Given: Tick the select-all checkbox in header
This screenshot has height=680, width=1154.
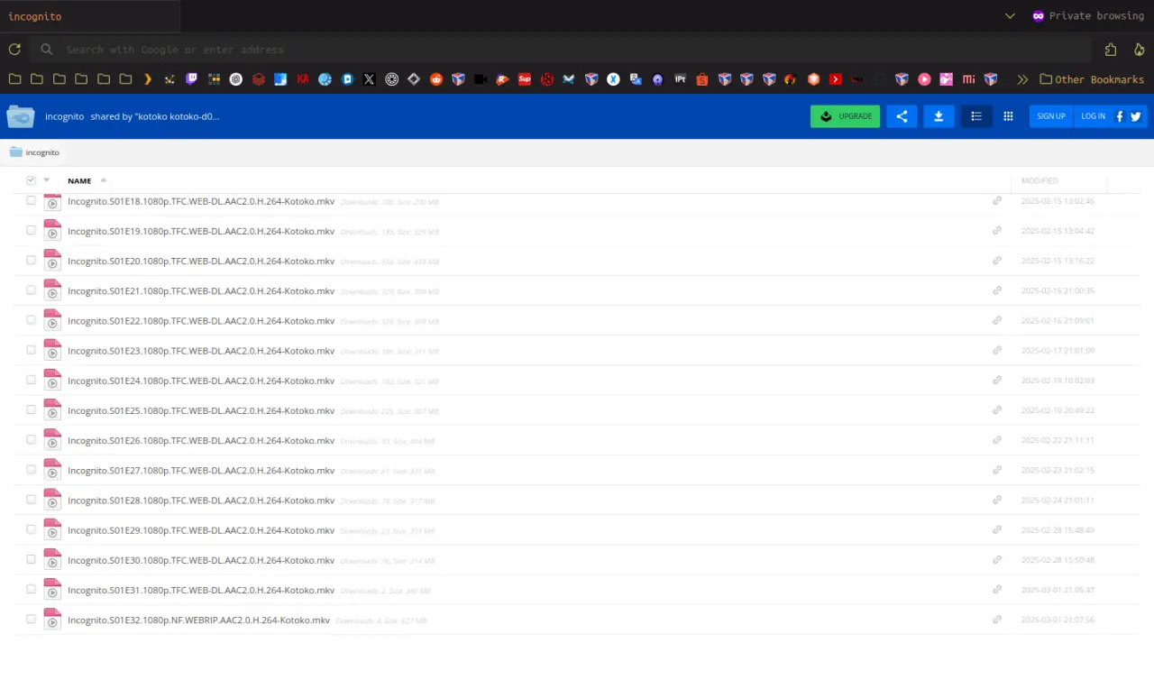Looking at the screenshot, I should [31, 180].
